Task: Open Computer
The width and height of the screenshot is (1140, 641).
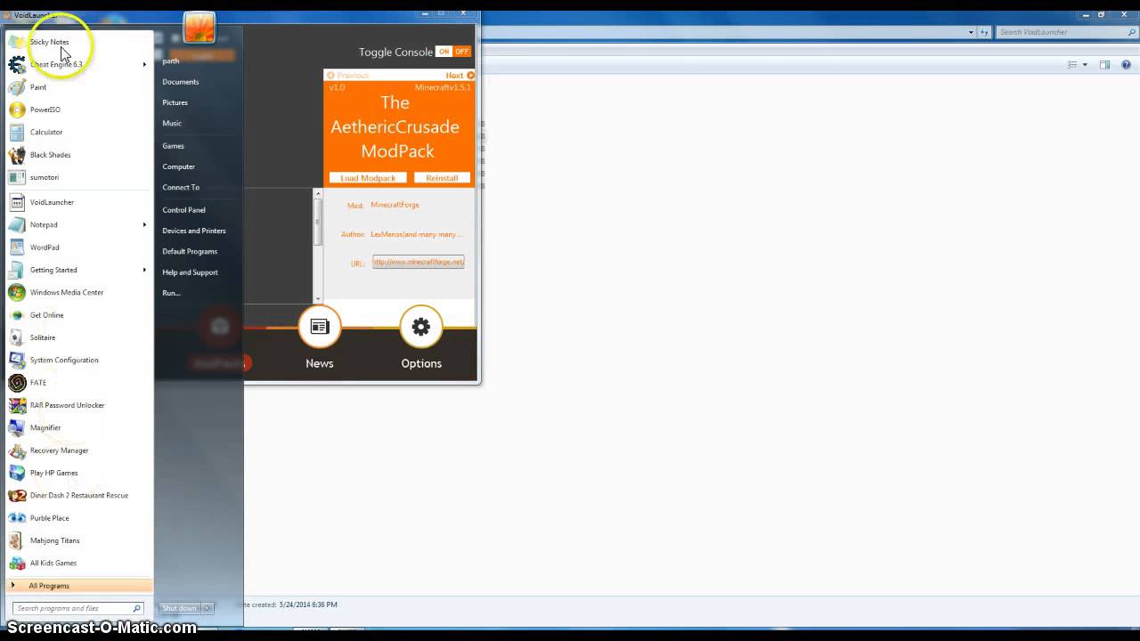Action: 179,166
